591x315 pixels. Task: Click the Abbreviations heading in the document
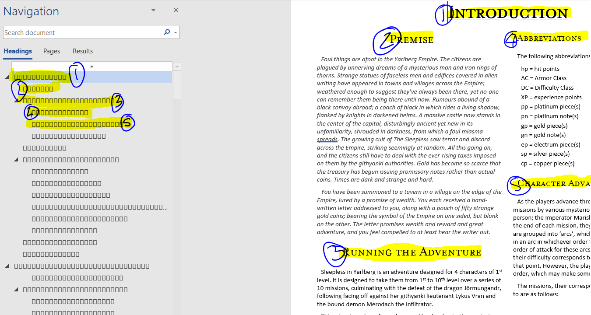pos(549,38)
